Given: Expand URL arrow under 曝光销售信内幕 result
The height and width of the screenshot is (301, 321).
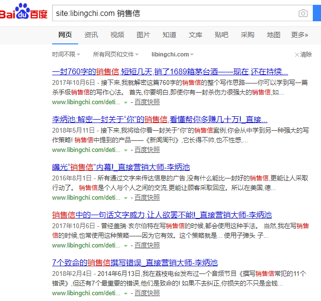Looking at the screenshot, I should click(126, 198).
